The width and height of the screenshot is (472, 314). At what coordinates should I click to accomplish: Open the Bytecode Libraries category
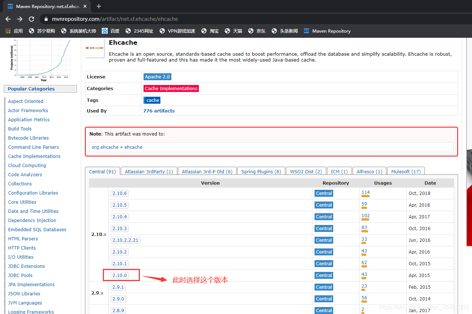click(x=29, y=138)
